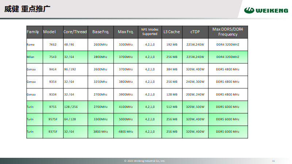Select the 384 MB cache cell

[172, 69]
